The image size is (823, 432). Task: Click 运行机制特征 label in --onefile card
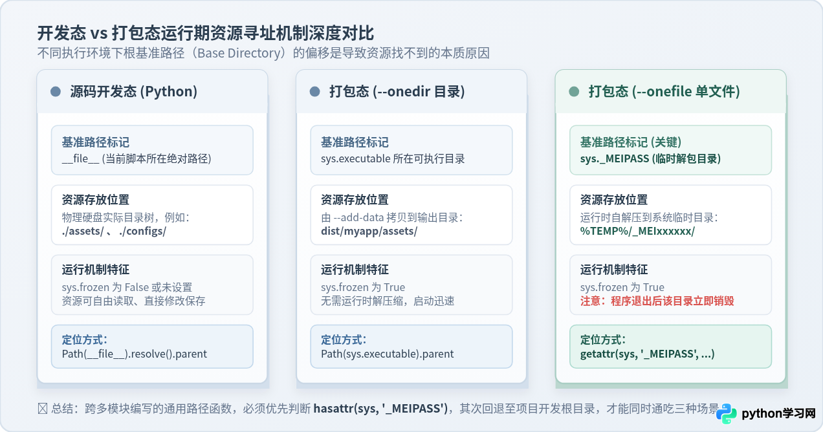point(615,270)
